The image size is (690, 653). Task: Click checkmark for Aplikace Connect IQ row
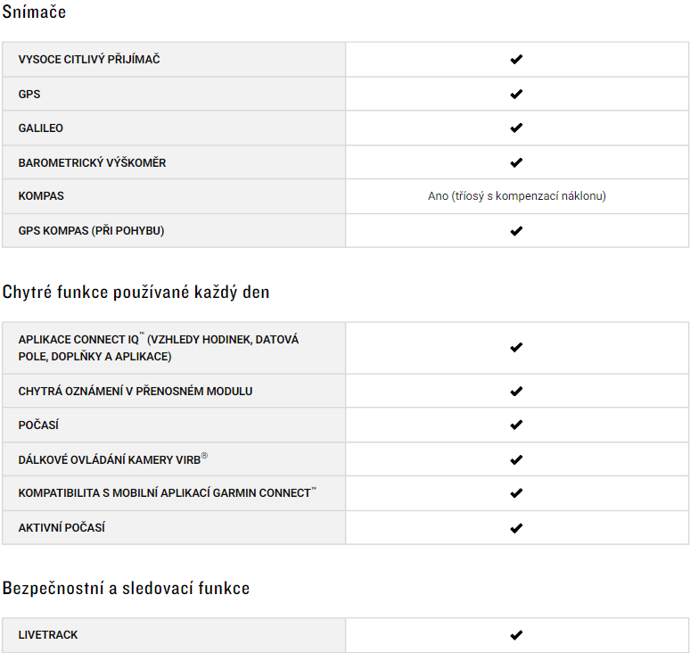tap(516, 347)
